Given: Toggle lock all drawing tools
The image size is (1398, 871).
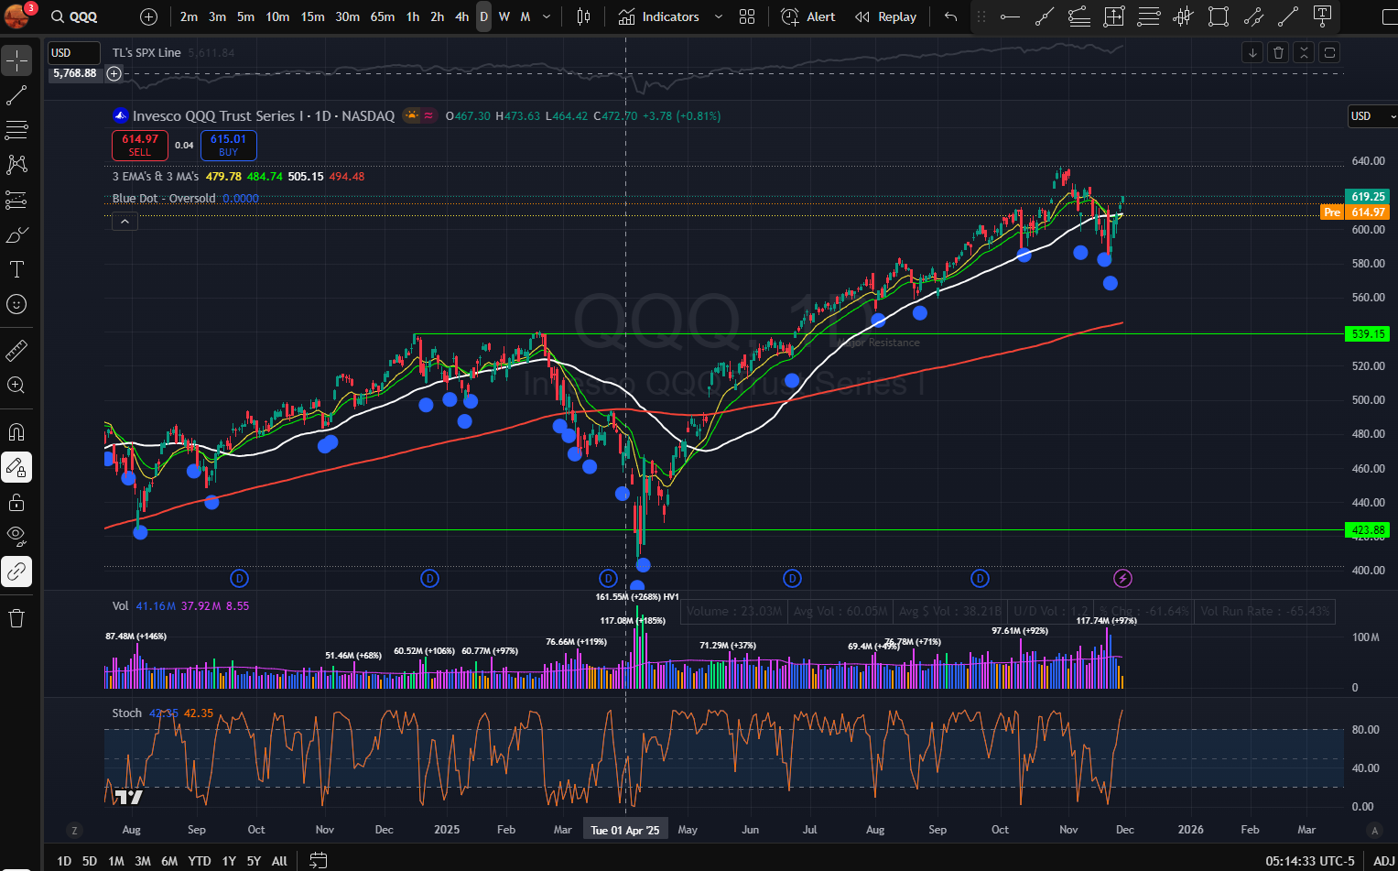Looking at the screenshot, I should pyautogui.click(x=16, y=502).
